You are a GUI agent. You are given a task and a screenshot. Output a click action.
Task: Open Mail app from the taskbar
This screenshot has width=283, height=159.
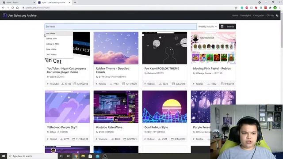[97, 156]
